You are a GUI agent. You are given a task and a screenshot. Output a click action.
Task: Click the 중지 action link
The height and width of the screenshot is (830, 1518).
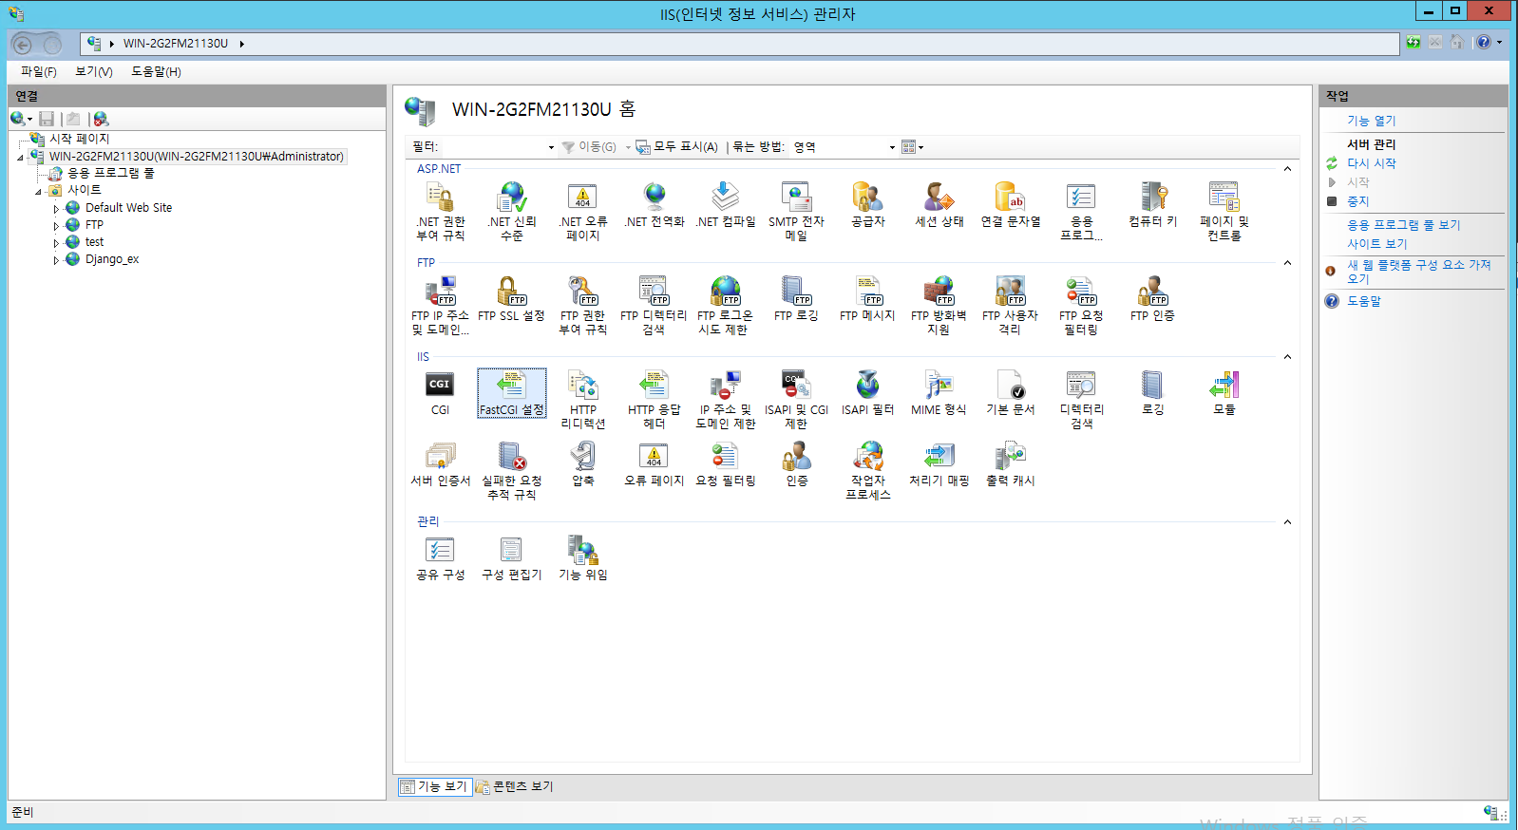pos(1358,201)
